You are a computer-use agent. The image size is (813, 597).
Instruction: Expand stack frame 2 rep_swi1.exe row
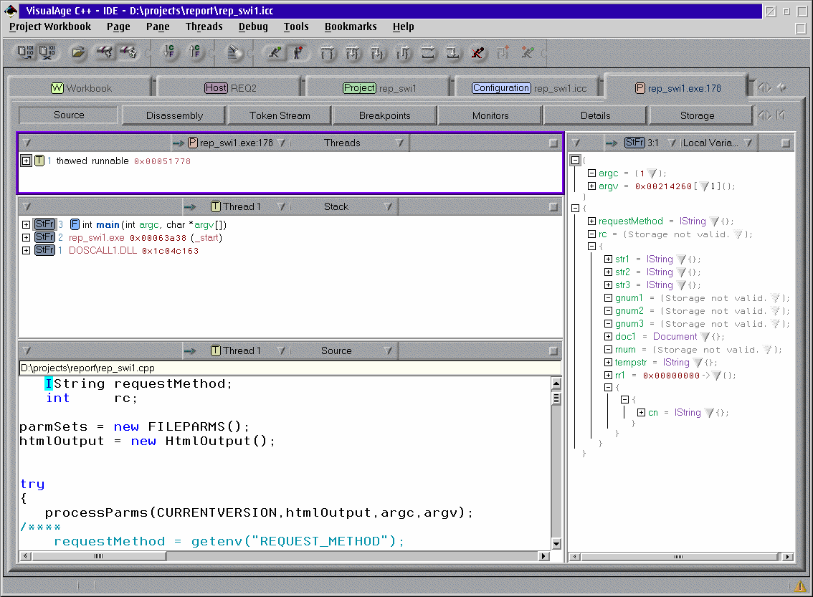26,237
